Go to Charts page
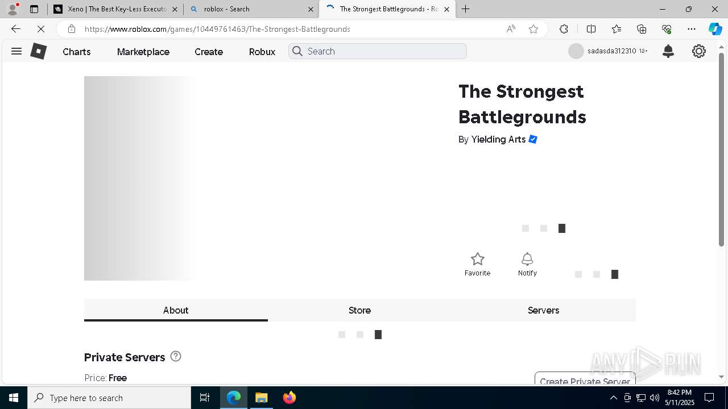This screenshot has height=409, width=728. point(77,52)
